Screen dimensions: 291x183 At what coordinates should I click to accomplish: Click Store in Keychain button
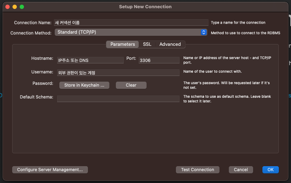point(84,85)
